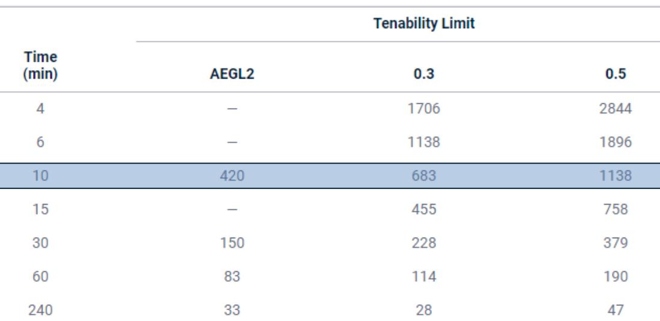Select the 379 value cell

[x=616, y=243]
